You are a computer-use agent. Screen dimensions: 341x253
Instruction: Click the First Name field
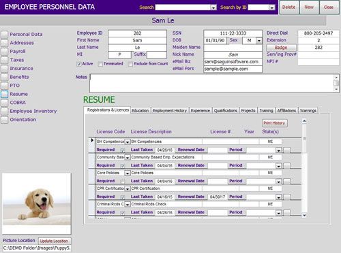click(x=137, y=41)
